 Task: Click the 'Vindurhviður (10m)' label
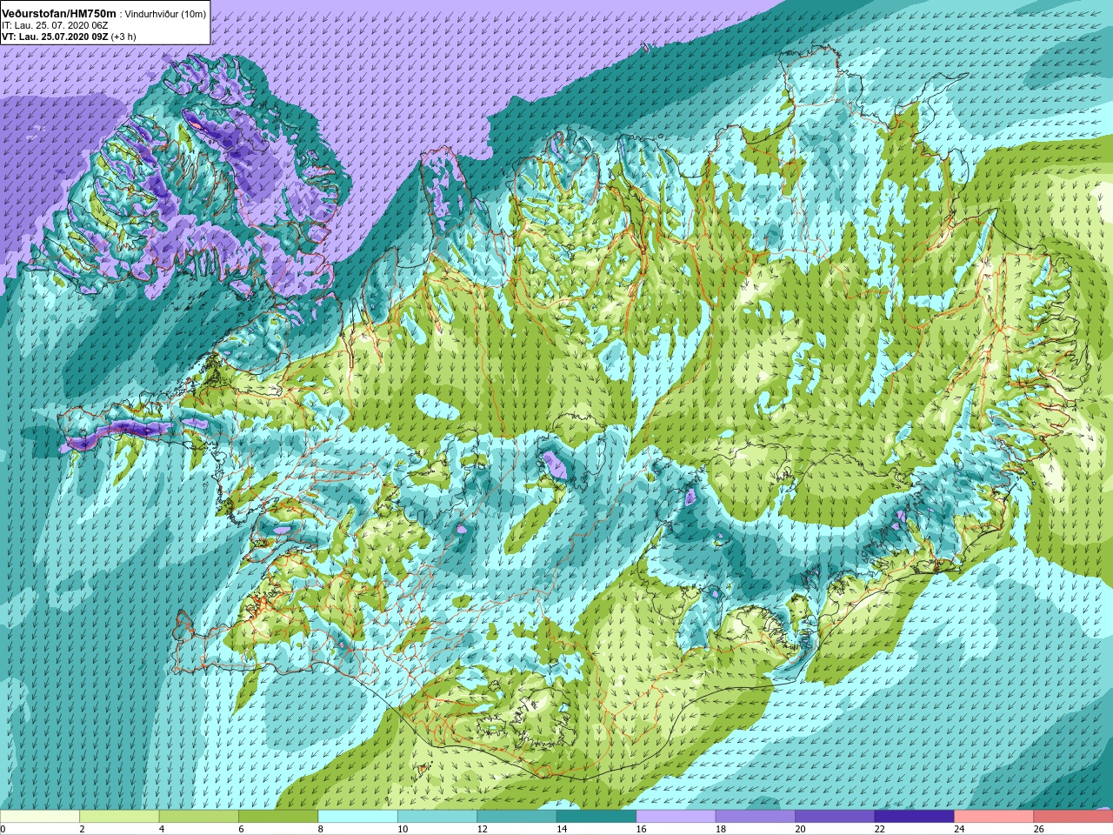coord(165,15)
